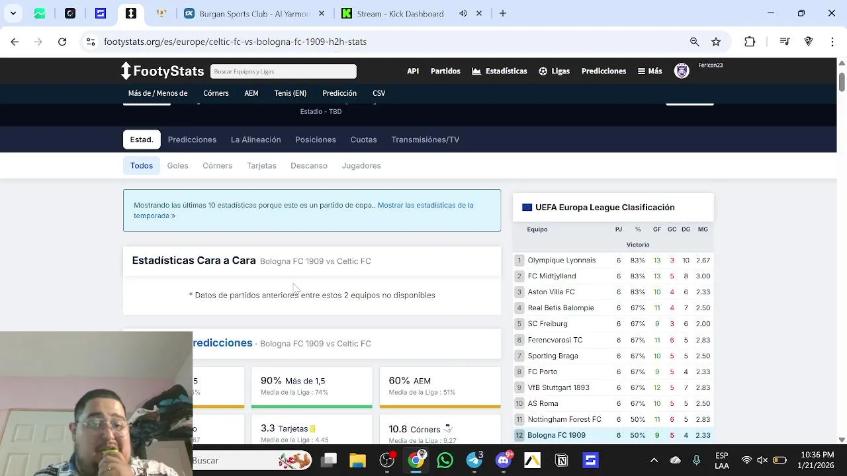Open API link in header
This screenshot has width=847, height=476.
(x=413, y=71)
